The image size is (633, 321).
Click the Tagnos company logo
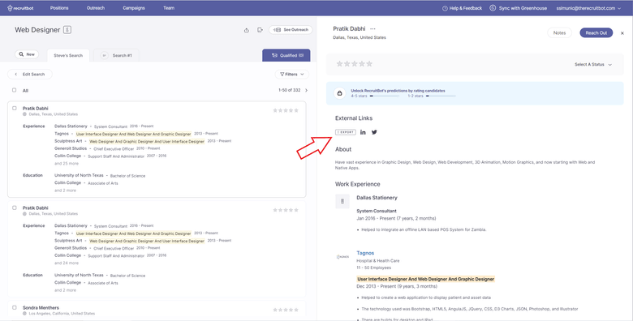(342, 256)
